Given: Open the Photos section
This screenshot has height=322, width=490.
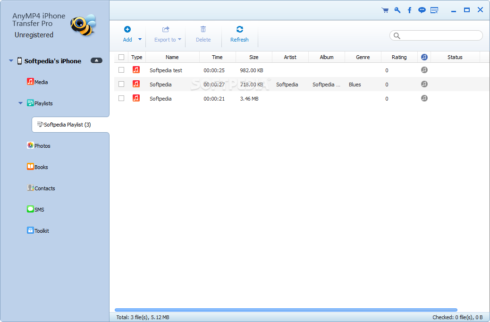Looking at the screenshot, I should tap(38, 146).
